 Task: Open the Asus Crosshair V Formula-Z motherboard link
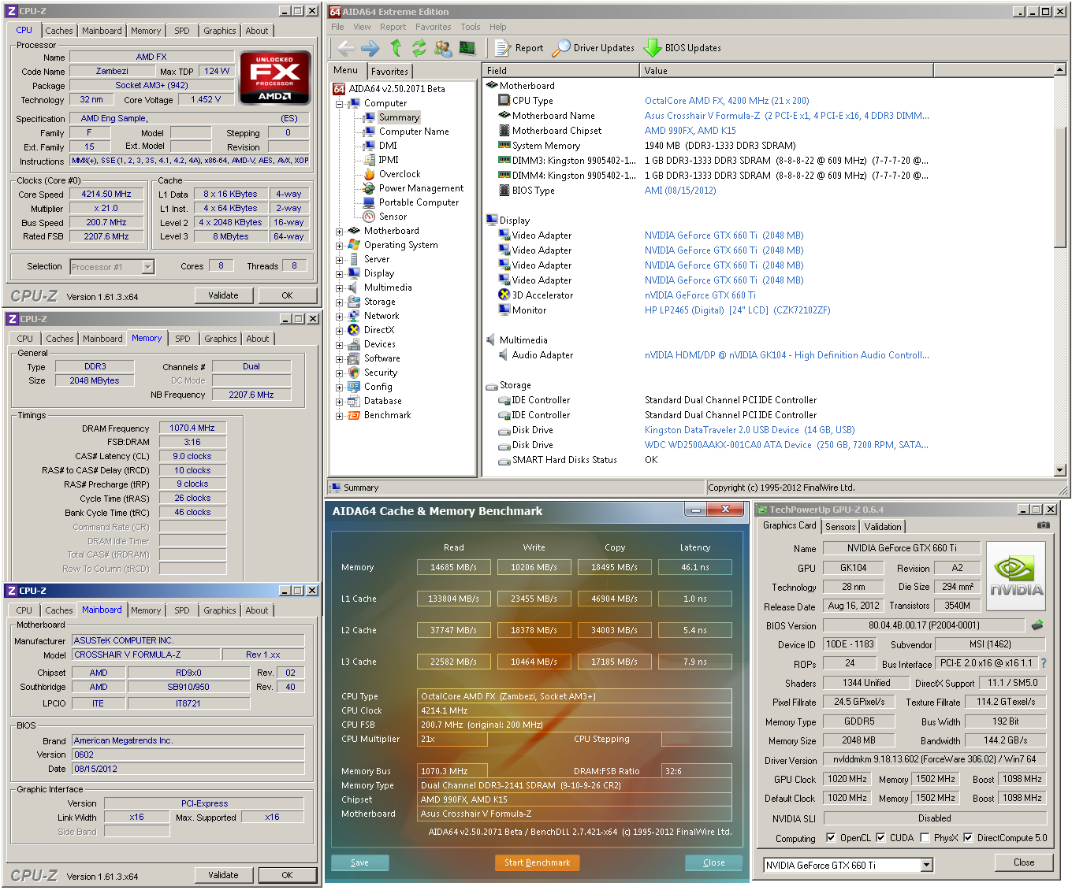coord(787,116)
